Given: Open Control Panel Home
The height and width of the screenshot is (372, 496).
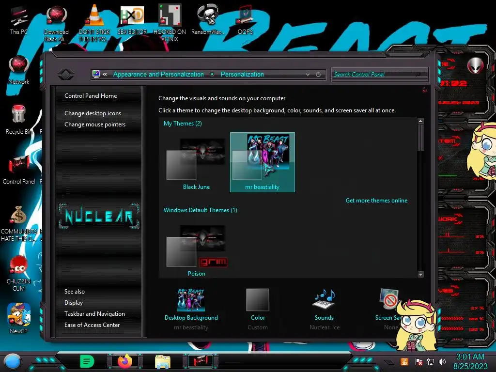Looking at the screenshot, I should [x=91, y=96].
